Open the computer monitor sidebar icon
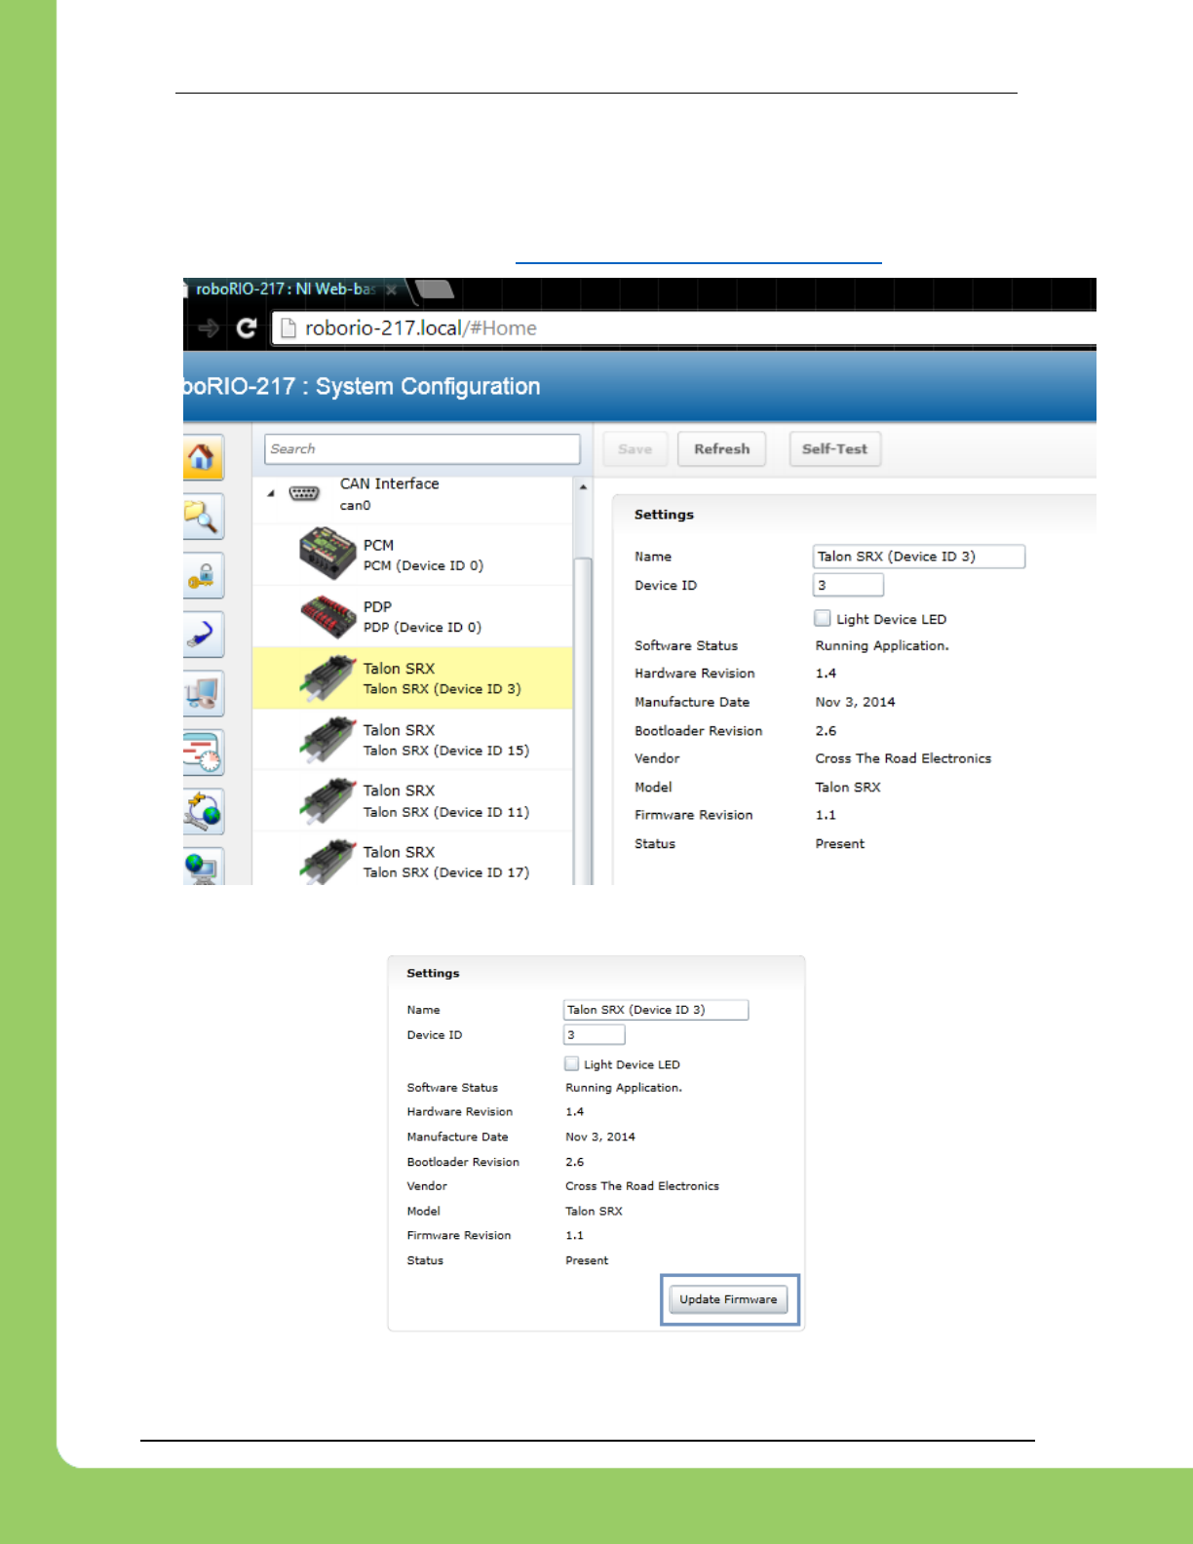 [203, 693]
